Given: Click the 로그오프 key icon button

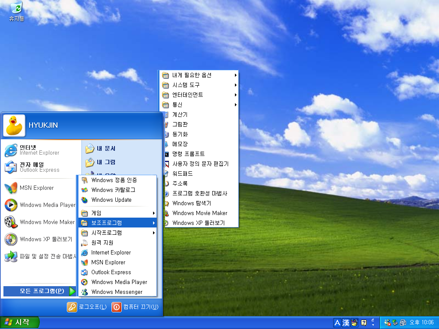Looking at the screenshot, I should [x=72, y=307].
